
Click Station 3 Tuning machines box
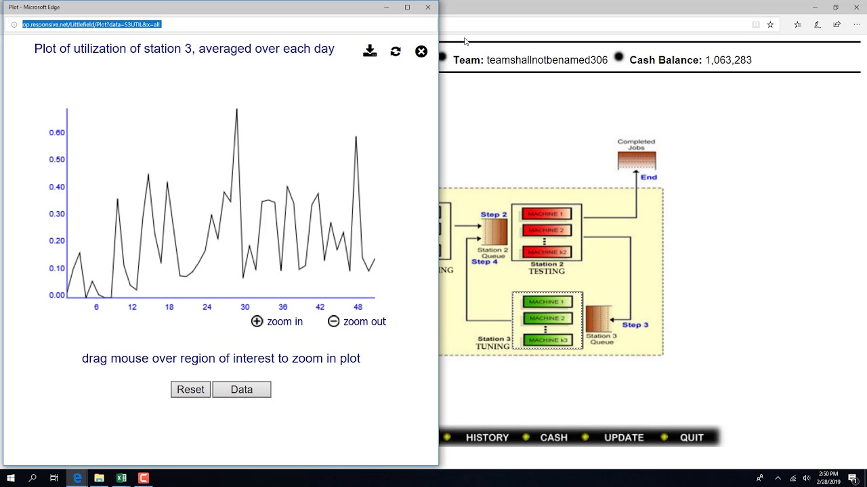pos(547,321)
